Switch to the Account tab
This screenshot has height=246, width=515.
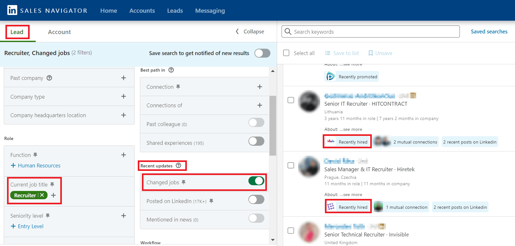point(59,32)
